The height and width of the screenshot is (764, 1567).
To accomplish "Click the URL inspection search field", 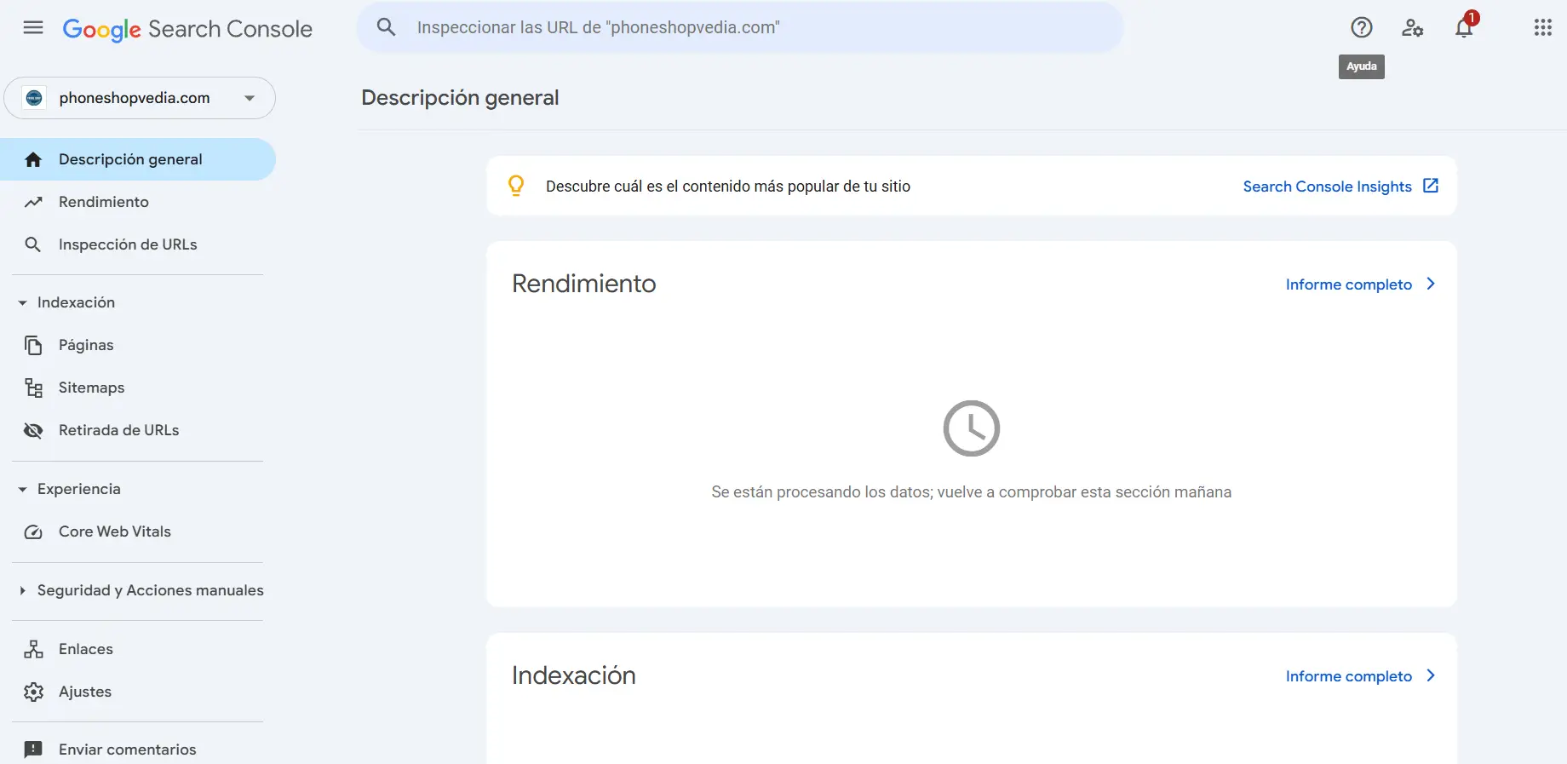I will point(740,27).
